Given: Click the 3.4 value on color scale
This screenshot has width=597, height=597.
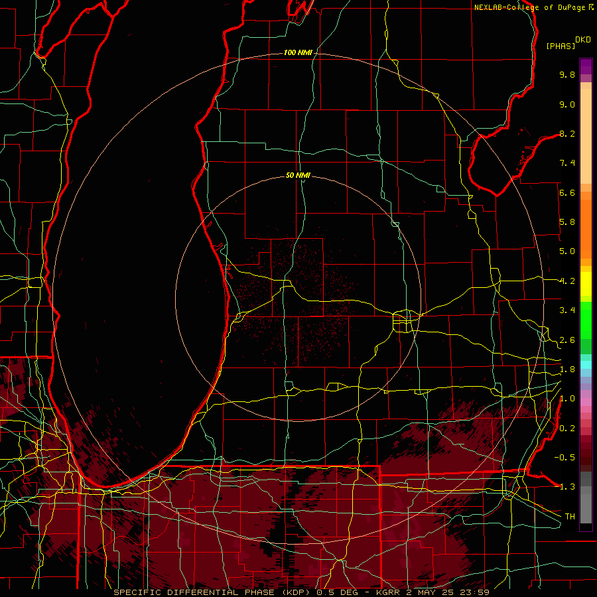Looking at the screenshot, I should pos(567,310).
